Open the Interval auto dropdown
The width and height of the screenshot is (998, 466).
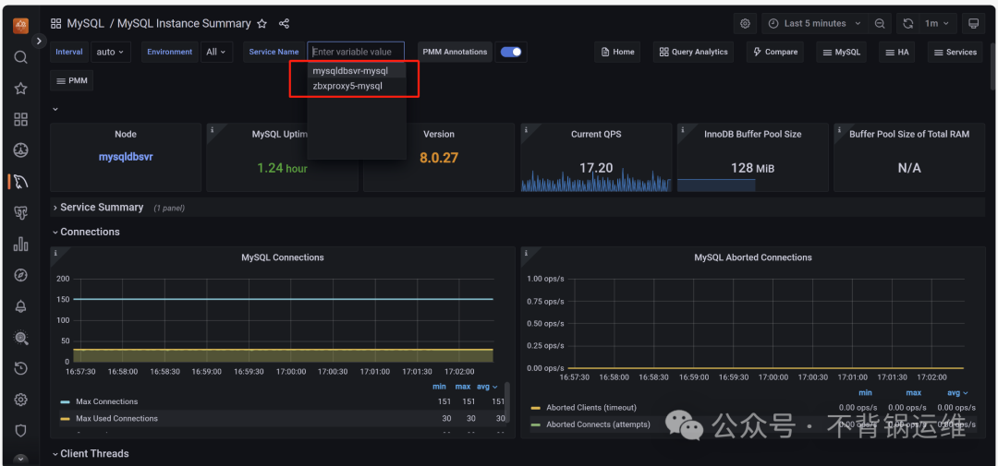point(111,52)
